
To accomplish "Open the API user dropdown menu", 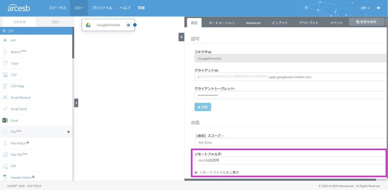I will pyautogui.click(x=365, y=8).
